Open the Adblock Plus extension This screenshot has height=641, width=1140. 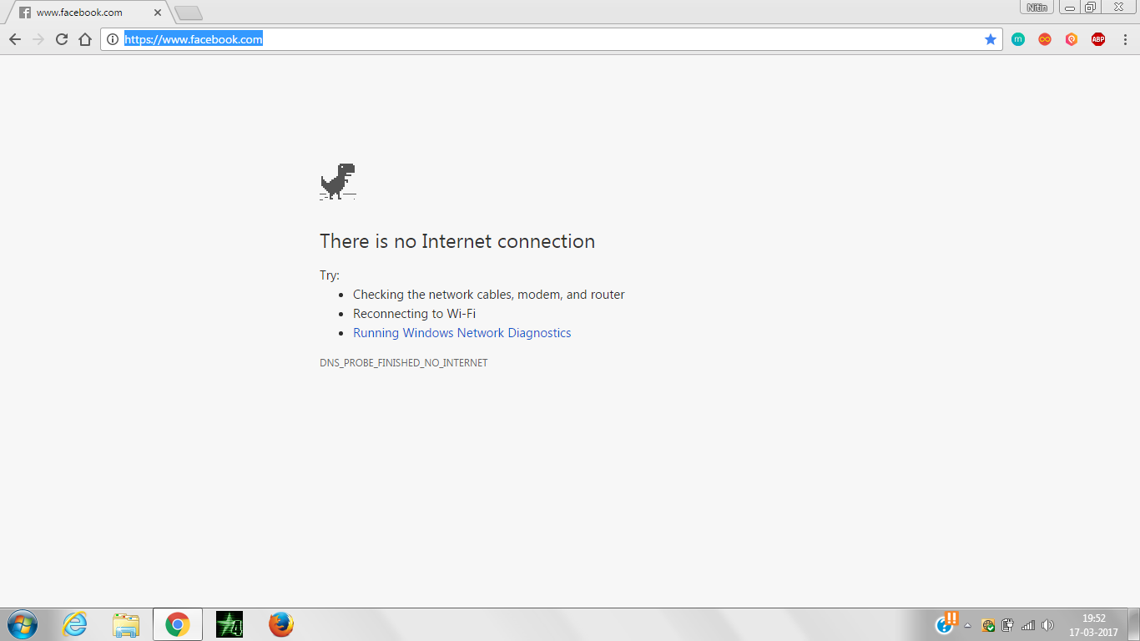[1098, 39]
